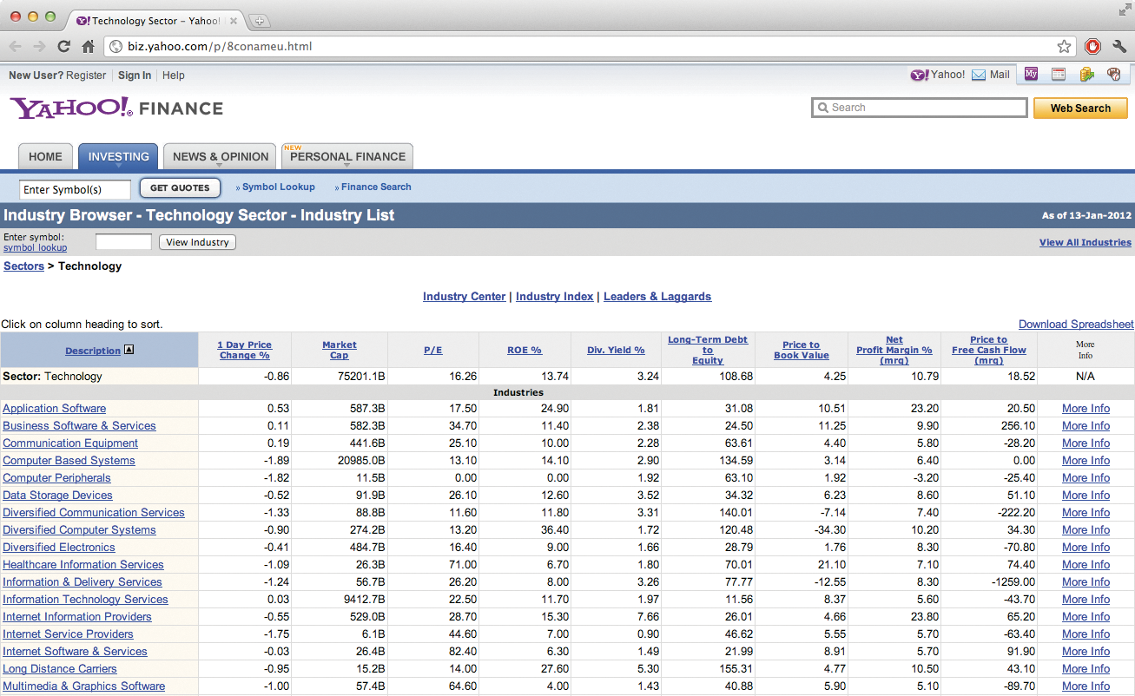
Task: Sort table by P/E column
Action: (x=432, y=351)
